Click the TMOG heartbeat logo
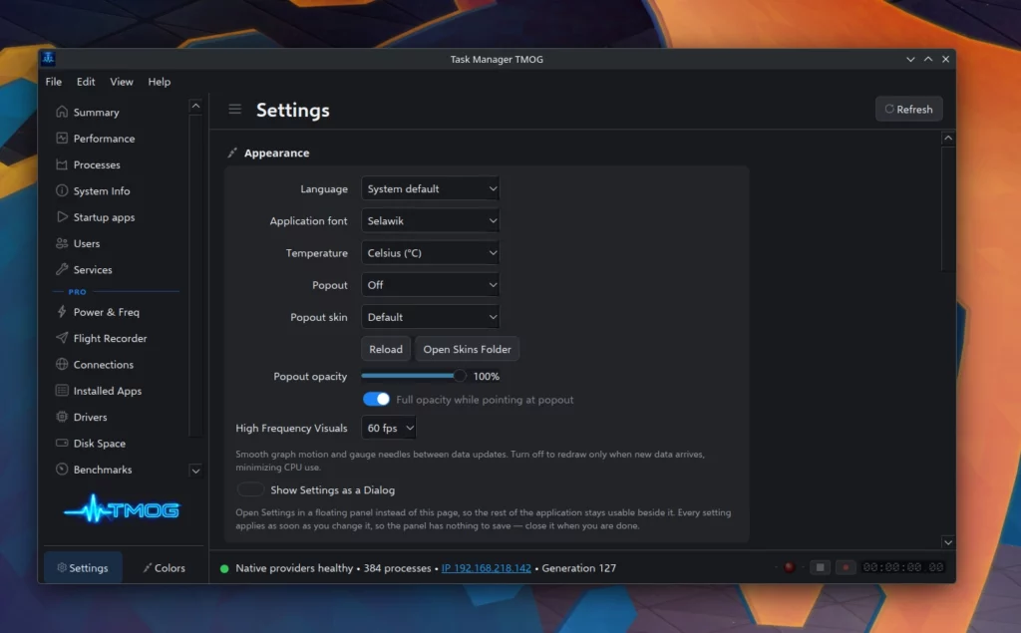Viewport: 1021px width, 633px height. click(122, 509)
